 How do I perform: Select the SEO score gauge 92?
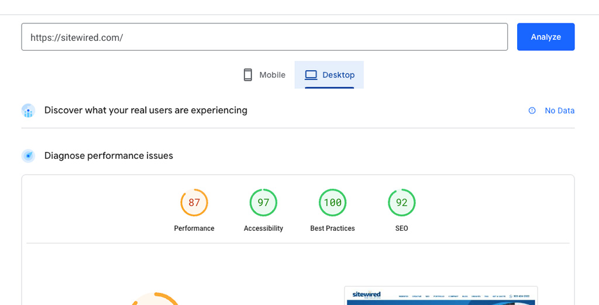[x=401, y=202]
